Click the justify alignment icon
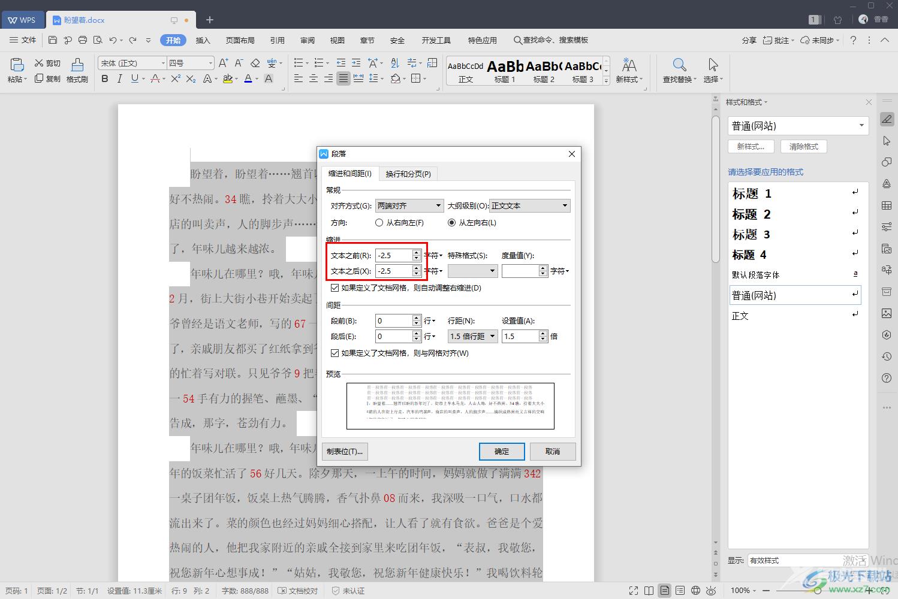 343,78
